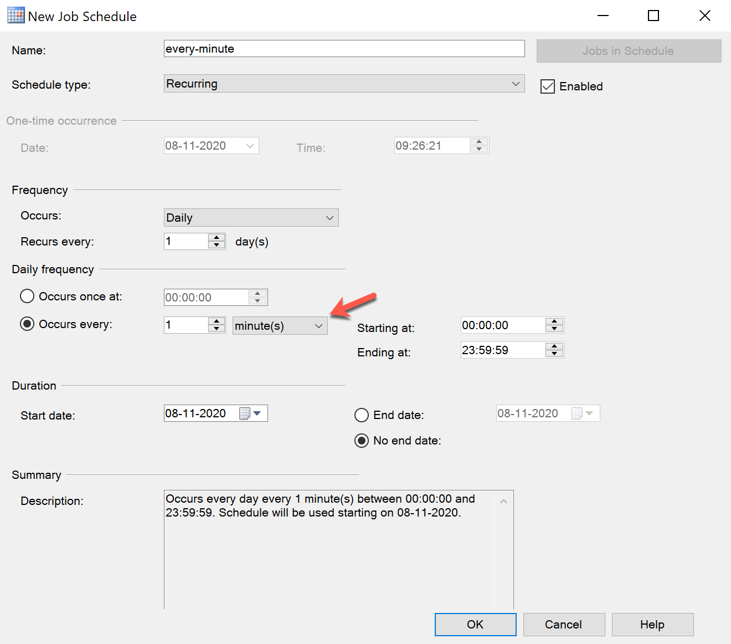The height and width of the screenshot is (644, 731).
Task: Open Help for the schedule dialog
Action: pyautogui.click(x=652, y=625)
